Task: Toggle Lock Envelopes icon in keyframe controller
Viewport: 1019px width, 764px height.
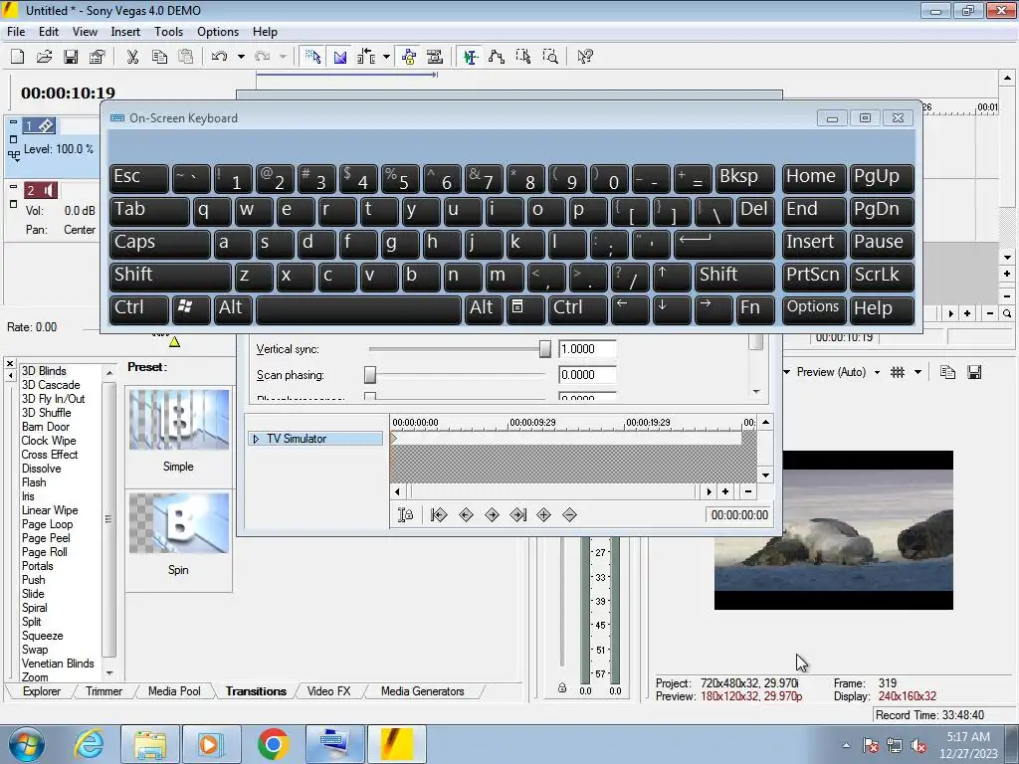Action: tap(406, 515)
